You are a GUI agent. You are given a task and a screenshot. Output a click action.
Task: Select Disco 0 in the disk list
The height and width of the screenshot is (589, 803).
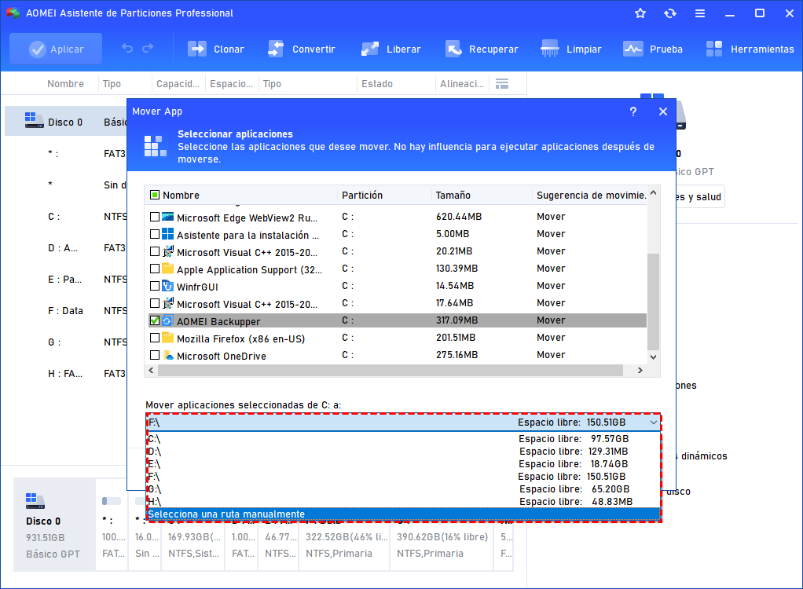tap(65, 122)
